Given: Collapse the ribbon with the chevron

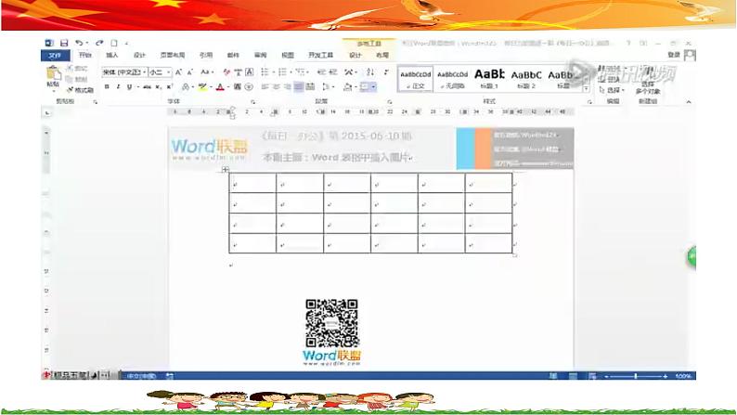Looking at the screenshot, I should 689,101.
